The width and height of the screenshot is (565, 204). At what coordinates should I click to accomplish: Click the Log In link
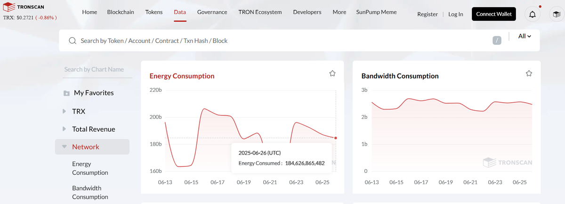click(x=455, y=14)
